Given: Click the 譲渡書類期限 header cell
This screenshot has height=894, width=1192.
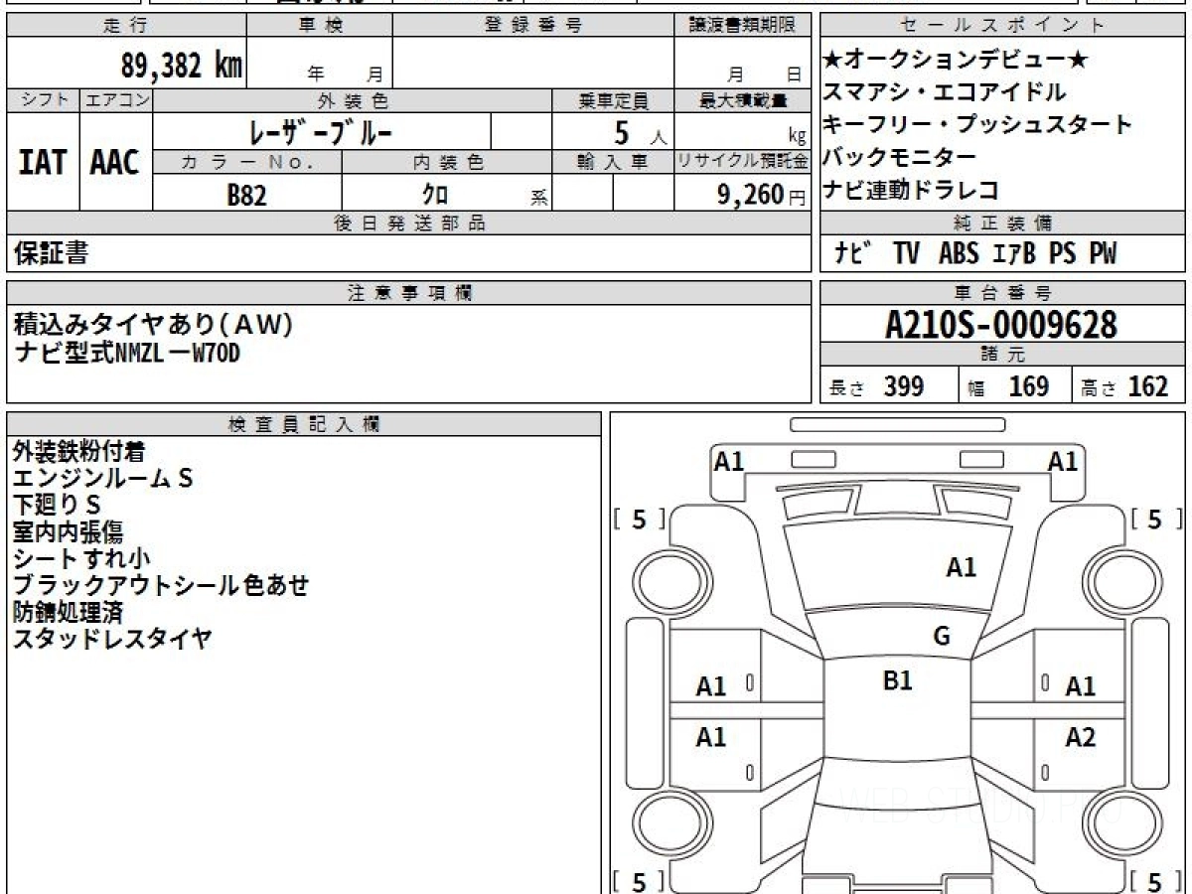Looking at the screenshot, I should click(743, 26).
